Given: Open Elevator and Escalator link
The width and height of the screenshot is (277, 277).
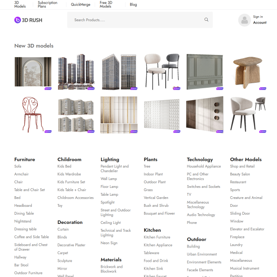Looking at the screenshot, I should 247,229.
